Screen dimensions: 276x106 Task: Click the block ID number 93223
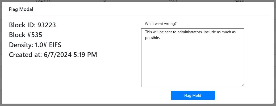pos(47,25)
